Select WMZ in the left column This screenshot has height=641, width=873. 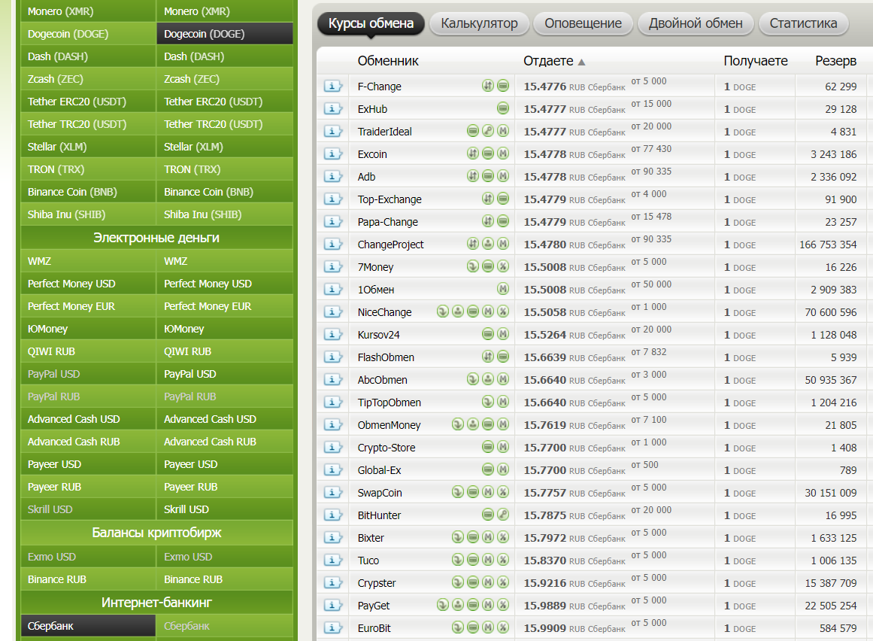pyautogui.click(x=88, y=260)
